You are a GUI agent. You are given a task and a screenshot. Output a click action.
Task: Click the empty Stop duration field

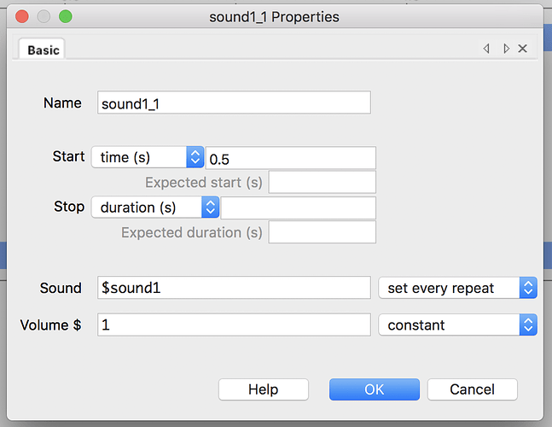298,208
